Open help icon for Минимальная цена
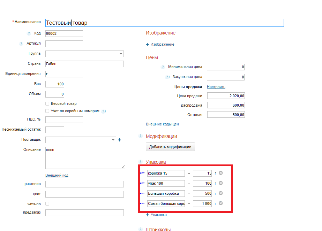This screenshot has width=322, height=231. [163, 67]
